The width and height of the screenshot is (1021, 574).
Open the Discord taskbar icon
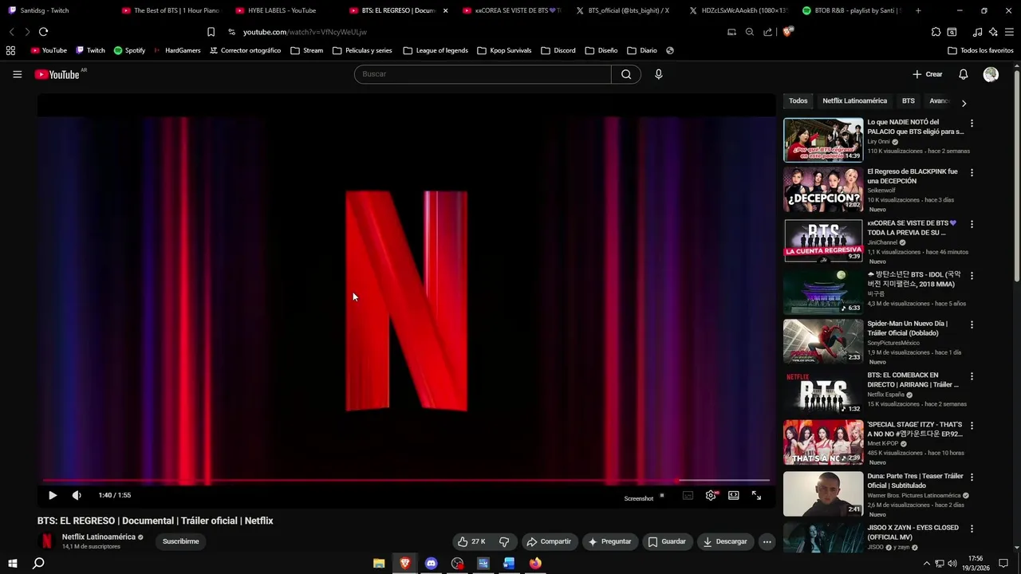431,563
